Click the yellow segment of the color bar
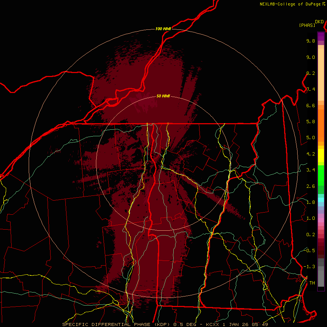The height and width of the screenshot is (327, 327). pyautogui.click(x=321, y=156)
